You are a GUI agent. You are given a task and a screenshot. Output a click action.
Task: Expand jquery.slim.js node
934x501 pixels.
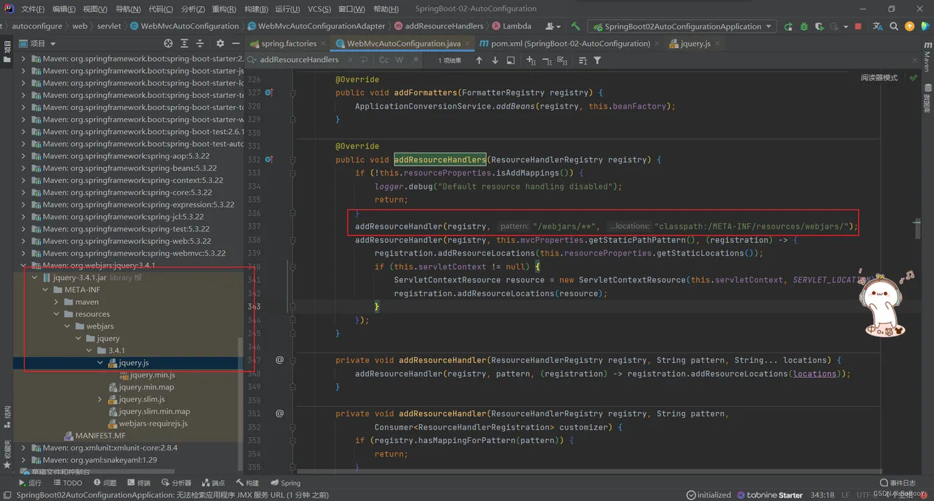(x=100, y=399)
